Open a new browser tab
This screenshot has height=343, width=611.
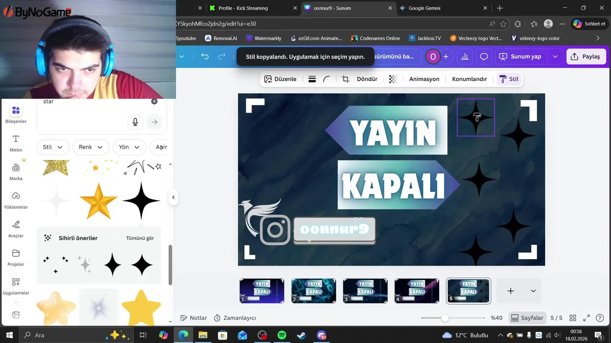500,8
